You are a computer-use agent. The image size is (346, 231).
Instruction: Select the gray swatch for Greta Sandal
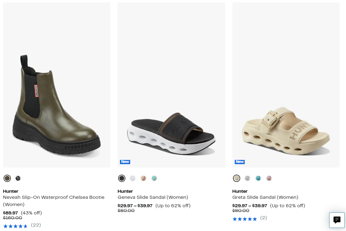coord(247,178)
